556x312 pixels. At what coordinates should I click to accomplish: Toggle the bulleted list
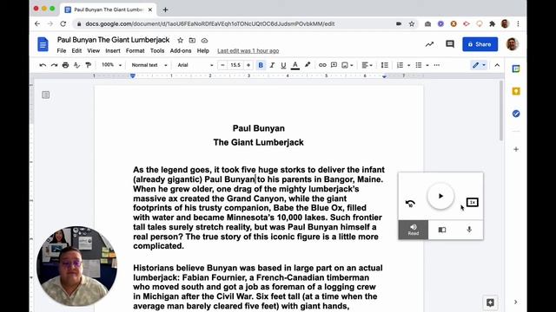coord(419,65)
